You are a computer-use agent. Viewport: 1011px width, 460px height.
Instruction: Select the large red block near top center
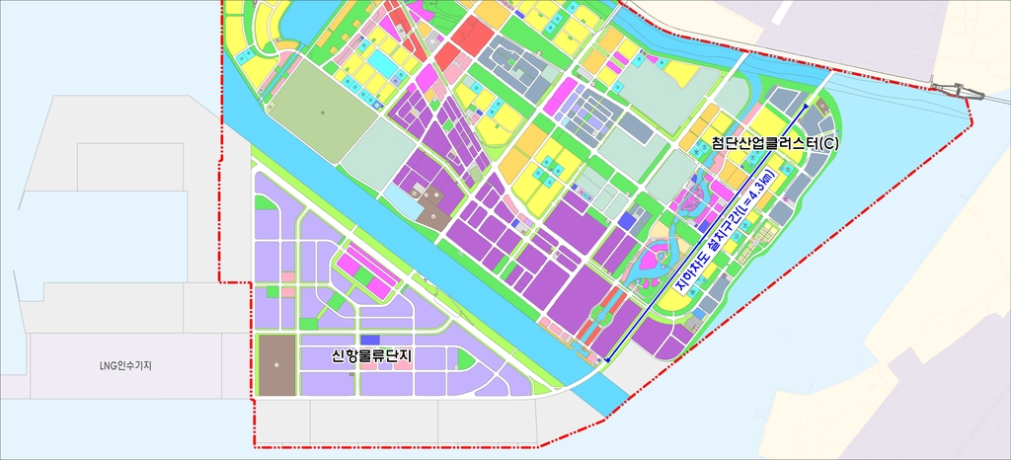(x=472, y=37)
